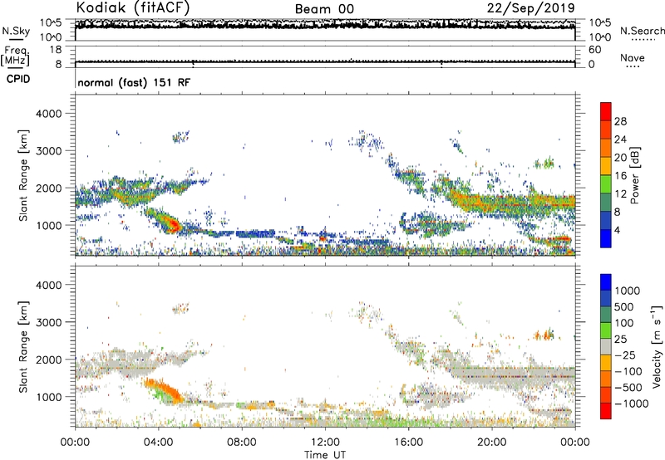Click the '-25' tick on velocity scale
The width and height of the screenshot is (665, 460).
pyautogui.click(x=625, y=355)
